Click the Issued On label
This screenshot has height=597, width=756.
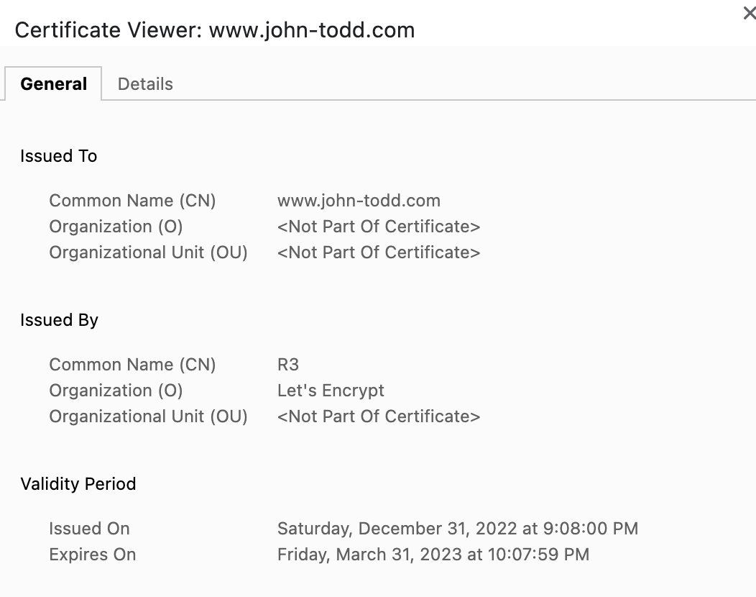click(x=89, y=529)
